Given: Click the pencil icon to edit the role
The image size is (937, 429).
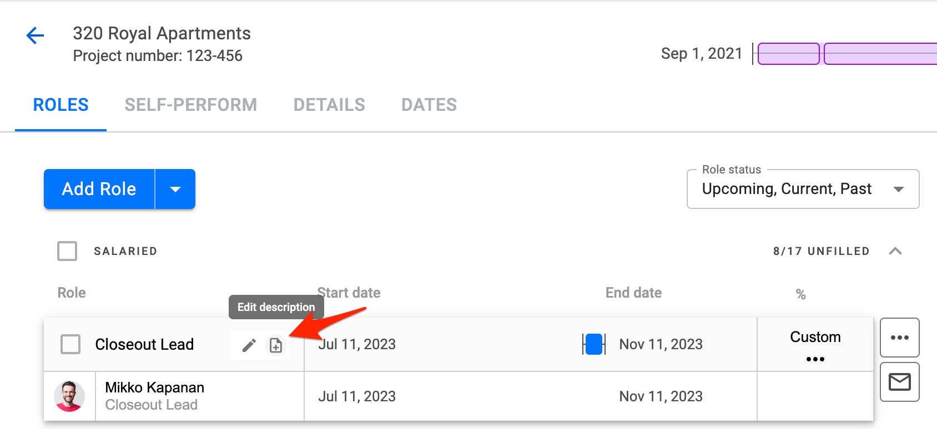Looking at the screenshot, I should pos(248,345).
